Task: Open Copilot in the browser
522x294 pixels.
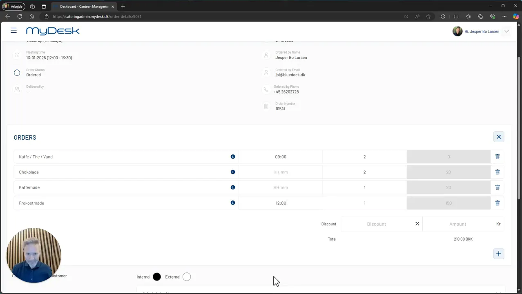Action: click(516, 16)
